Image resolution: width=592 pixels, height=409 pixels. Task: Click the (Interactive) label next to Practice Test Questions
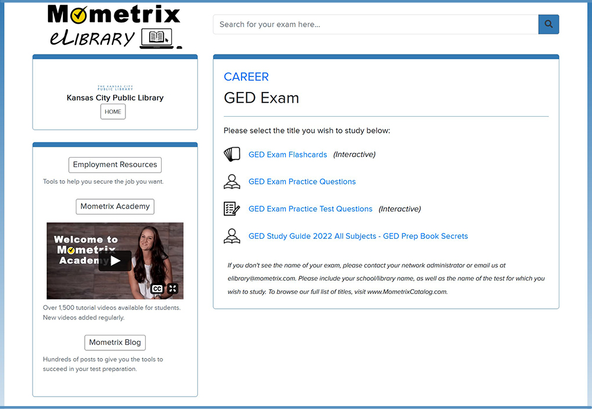[400, 209]
